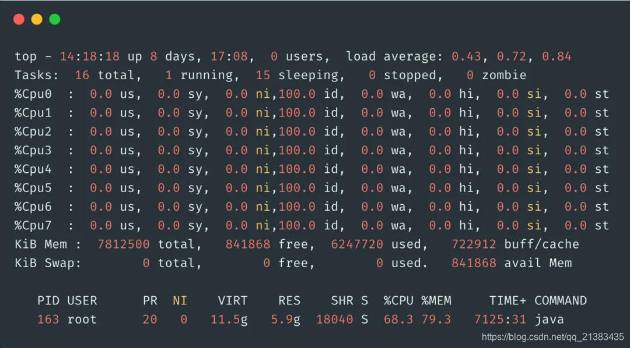Click the RES column header
This screenshot has width=630, height=348.
(x=289, y=301)
